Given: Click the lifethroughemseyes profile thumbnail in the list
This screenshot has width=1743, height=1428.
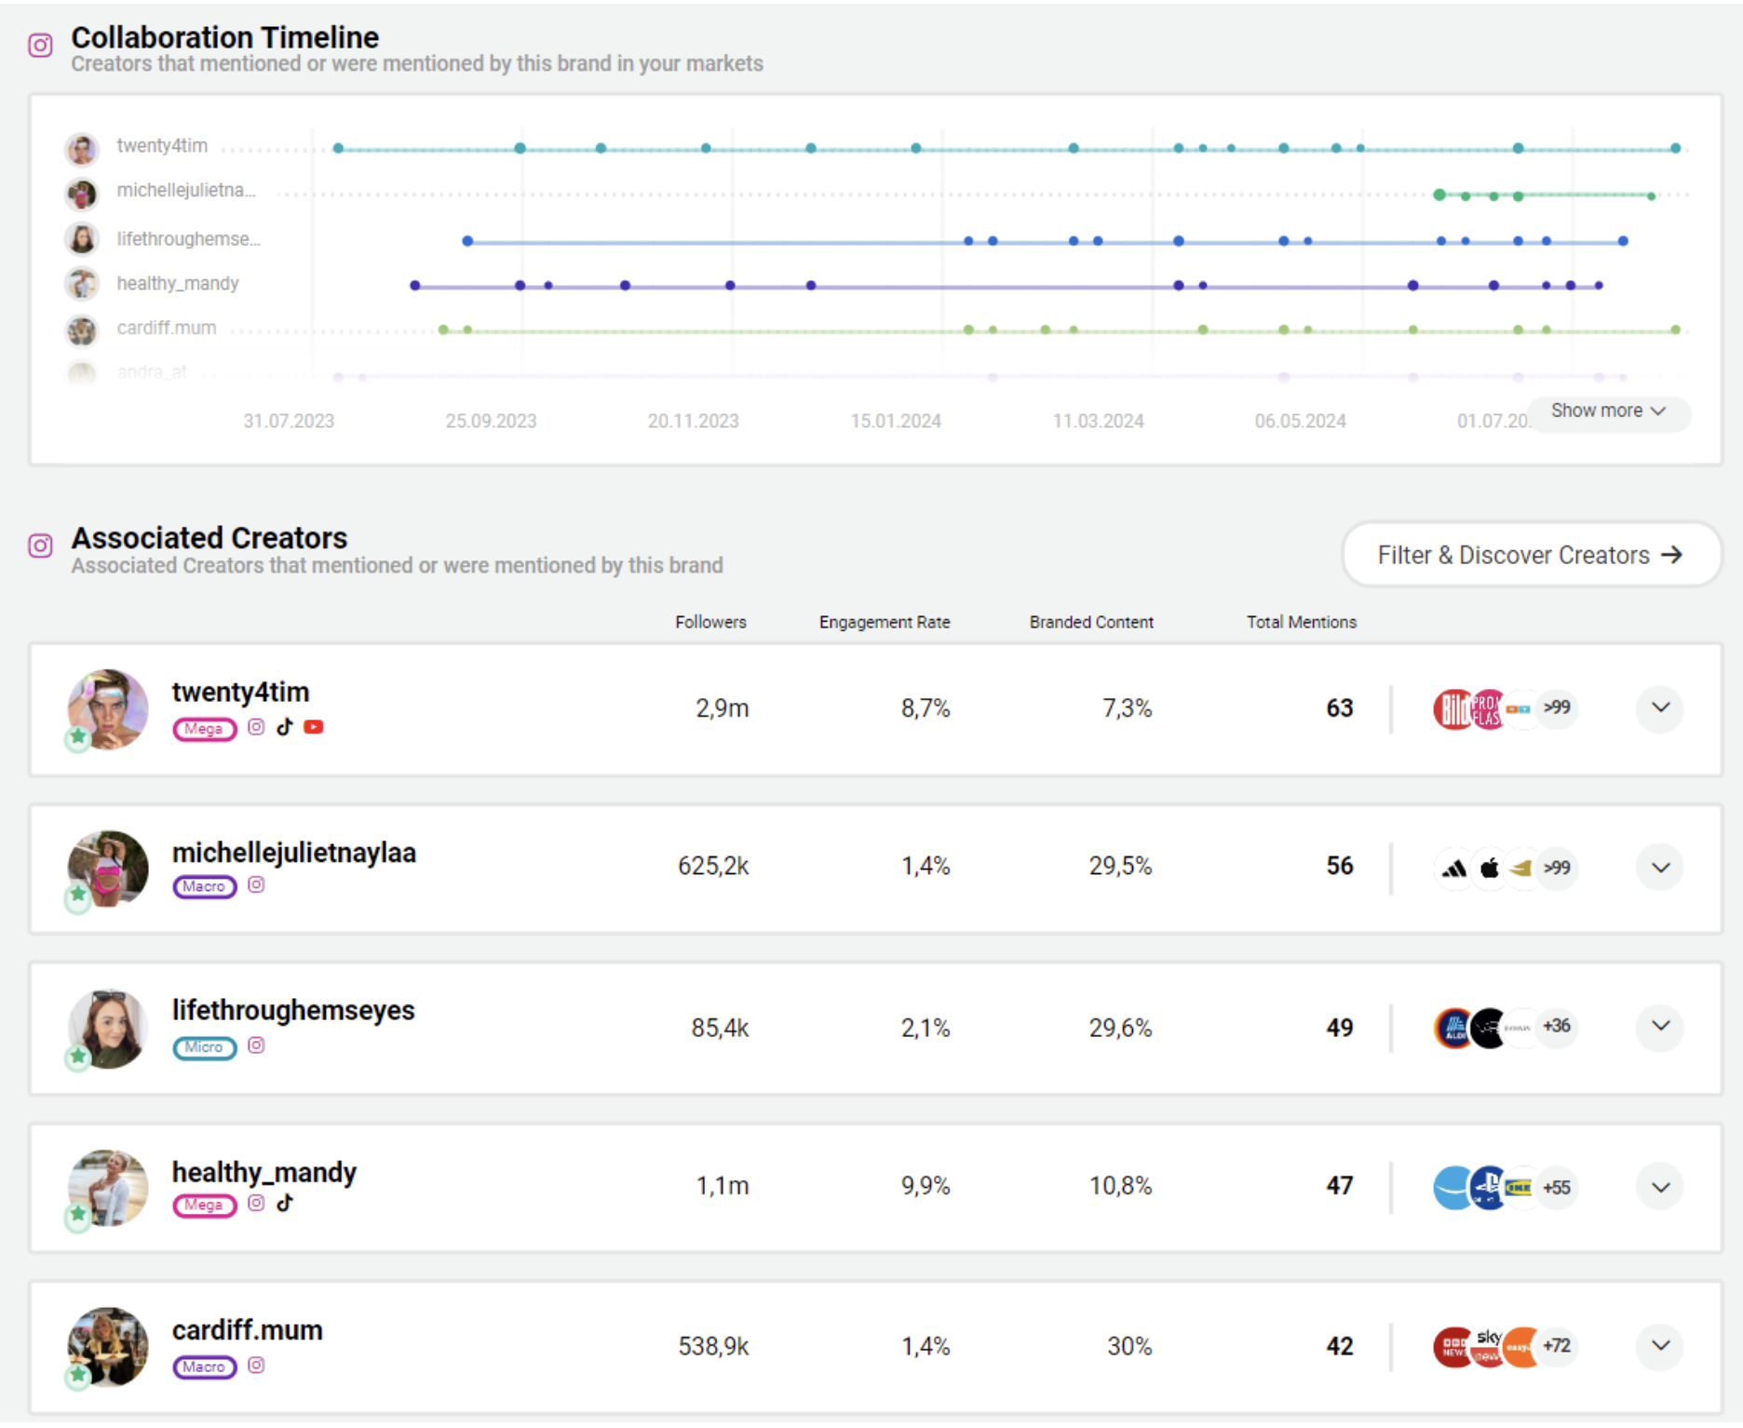Looking at the screenshot, I should tap(108, 1028).
